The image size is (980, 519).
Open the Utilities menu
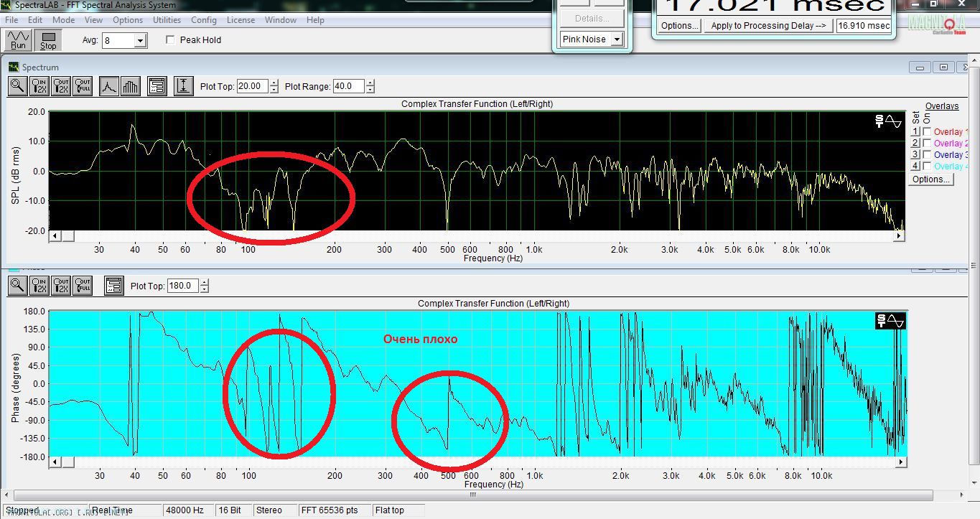click(x=167, y=20)
